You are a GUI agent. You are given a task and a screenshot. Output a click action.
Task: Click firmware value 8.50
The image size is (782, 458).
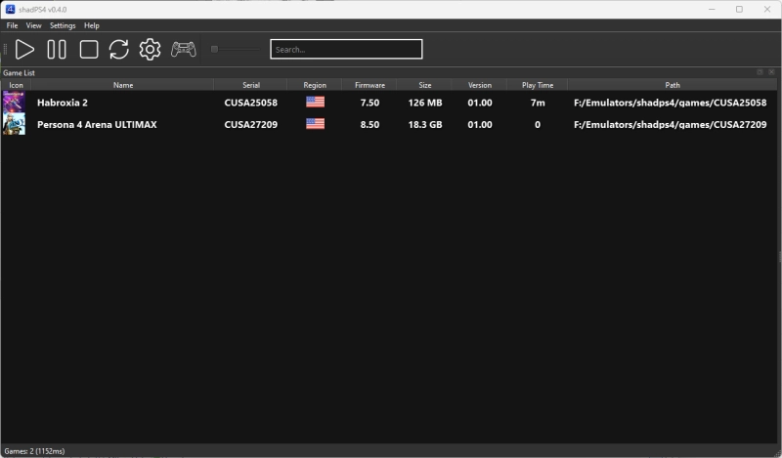tap(369, 125)
